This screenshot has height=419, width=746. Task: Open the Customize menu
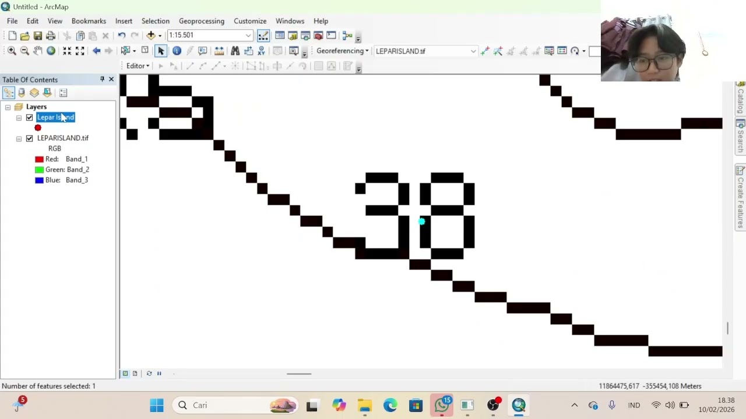[250, 21]
